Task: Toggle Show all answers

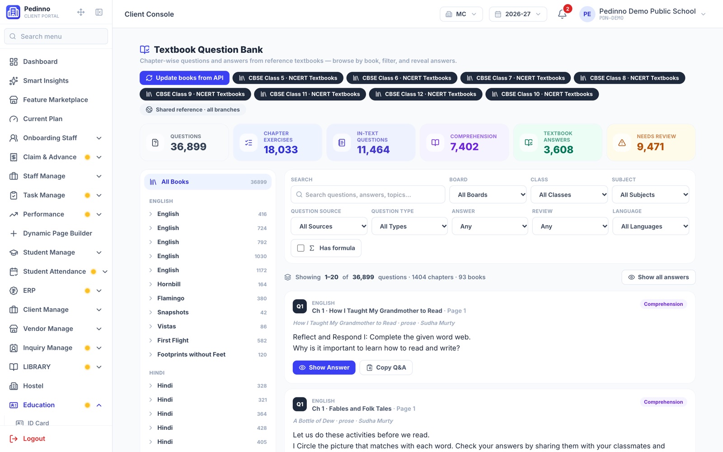Action: point(658,277)
